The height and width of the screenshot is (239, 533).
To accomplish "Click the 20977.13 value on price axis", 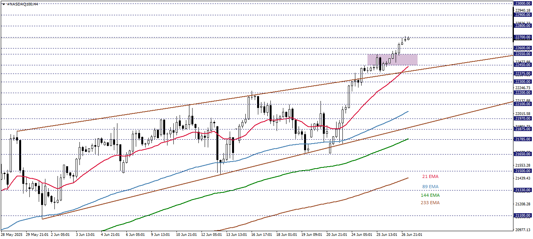I will tap(523, 230).
